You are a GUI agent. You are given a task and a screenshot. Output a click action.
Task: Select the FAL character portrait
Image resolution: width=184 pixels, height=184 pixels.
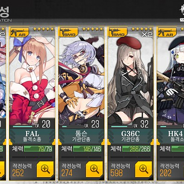[x=32, y=78]
